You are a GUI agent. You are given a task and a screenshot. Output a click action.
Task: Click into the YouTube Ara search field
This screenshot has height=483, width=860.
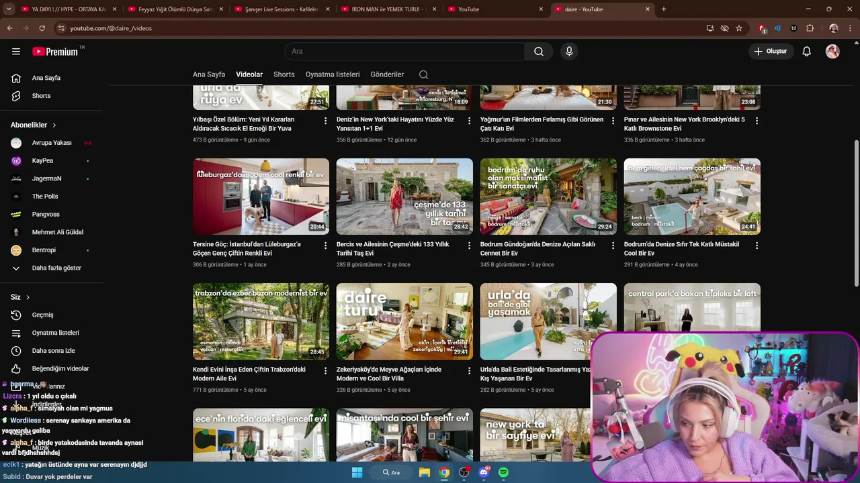pos(404,52)
